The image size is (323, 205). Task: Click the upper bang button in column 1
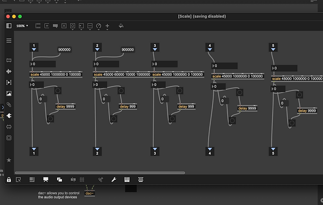[58, 91]
